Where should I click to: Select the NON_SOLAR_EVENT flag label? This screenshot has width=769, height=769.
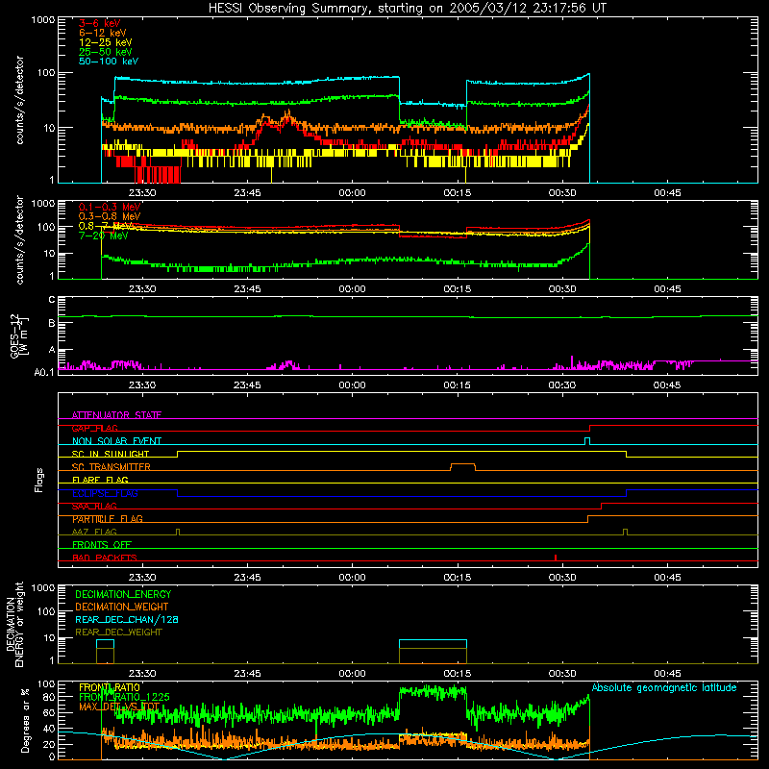pyautogui.click(x=116, y=441)
